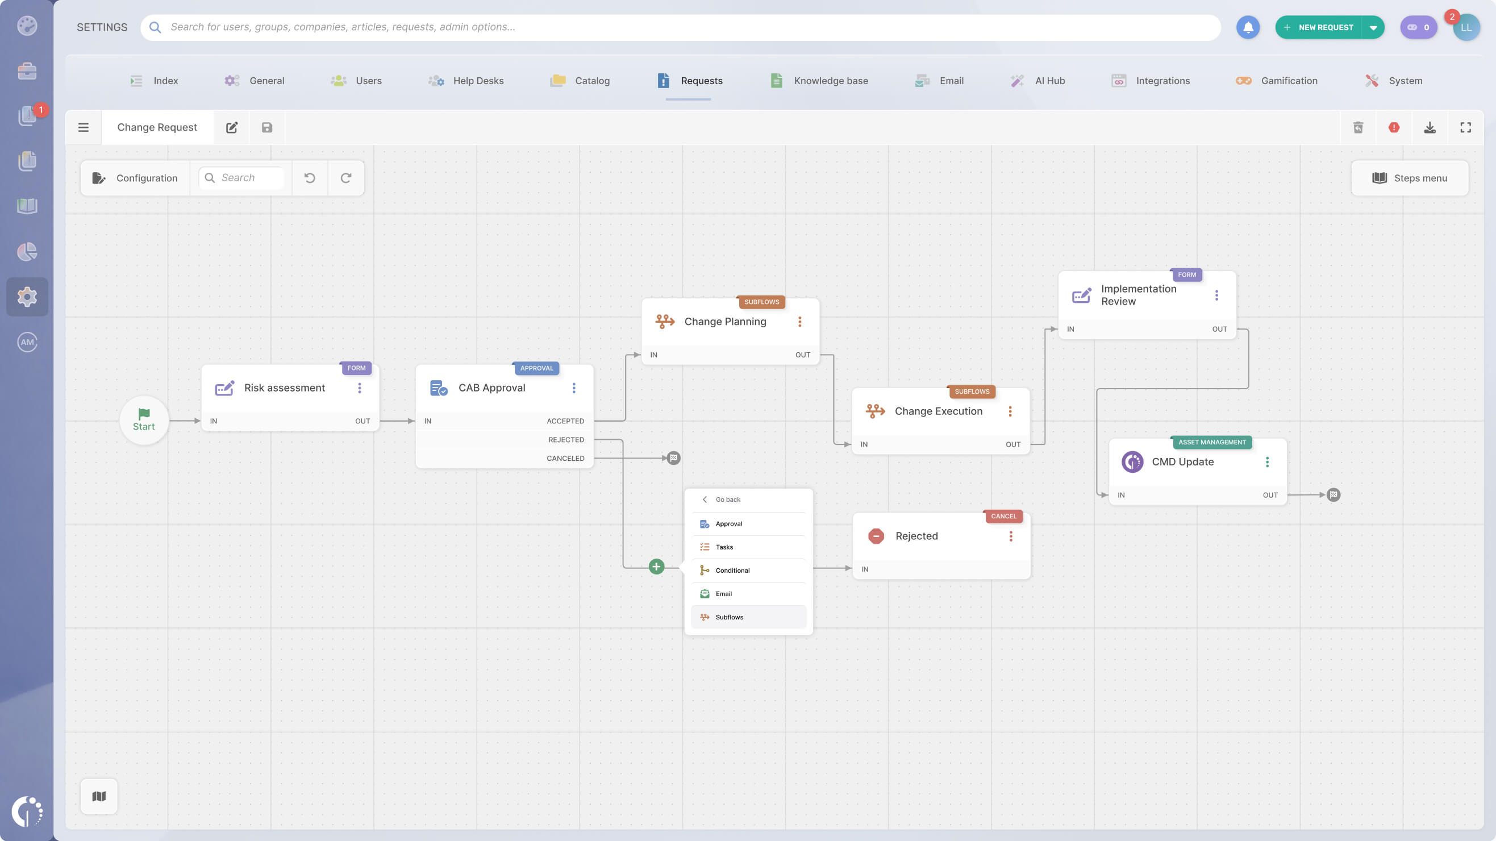Click the green plus add-step button
1496x841 pixels.
coord(656,567)
